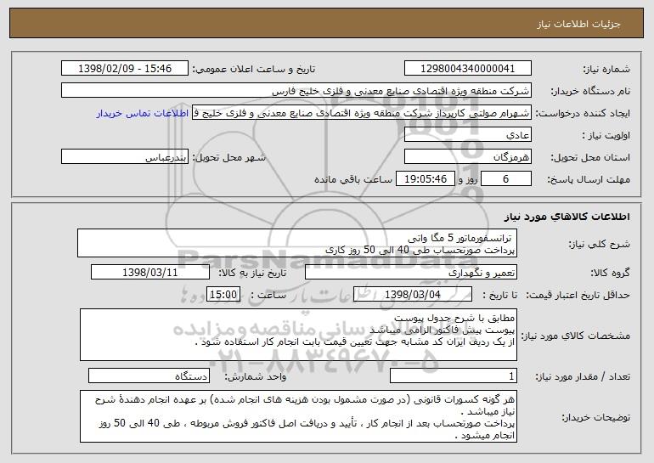Image resolution: width=654 pixels, height=463 pixels.
Task: Select the priority field showing عادي
Action: pyautogui.click(x=467, y=135)
